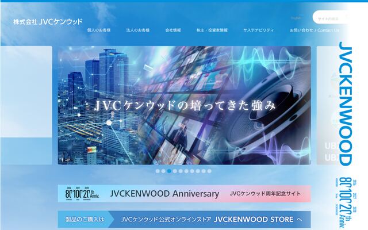Open the JVCケンウッドの培ってきた強み hero slide
368x230 pixels.
pyautogui.click(x=185, y=105)
